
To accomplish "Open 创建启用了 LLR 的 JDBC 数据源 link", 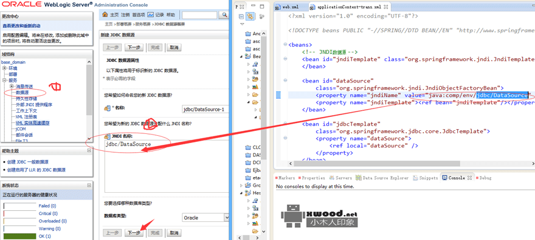I will (x=36, y=170).
